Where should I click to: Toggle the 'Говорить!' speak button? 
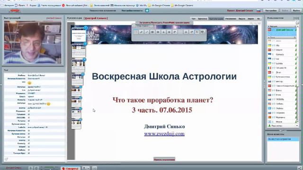[71, 169]
